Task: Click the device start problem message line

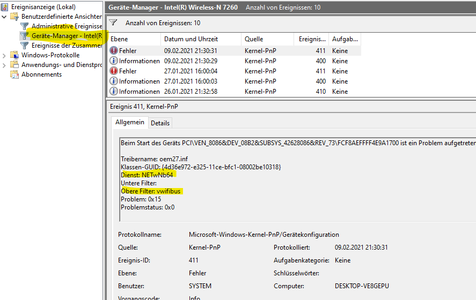Action: (298, 142)
